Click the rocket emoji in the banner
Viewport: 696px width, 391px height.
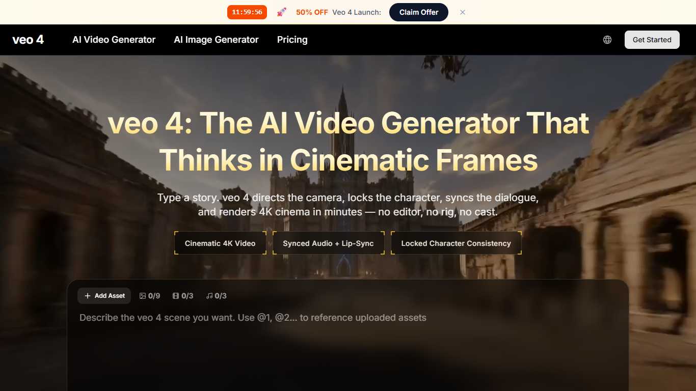pyautogui.click(x=281, y=12)
